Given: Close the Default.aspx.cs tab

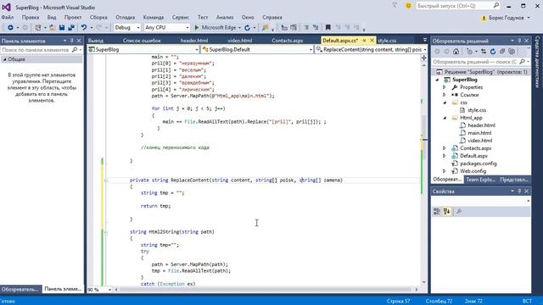Looking at the screenshot, I should (372, 41).
